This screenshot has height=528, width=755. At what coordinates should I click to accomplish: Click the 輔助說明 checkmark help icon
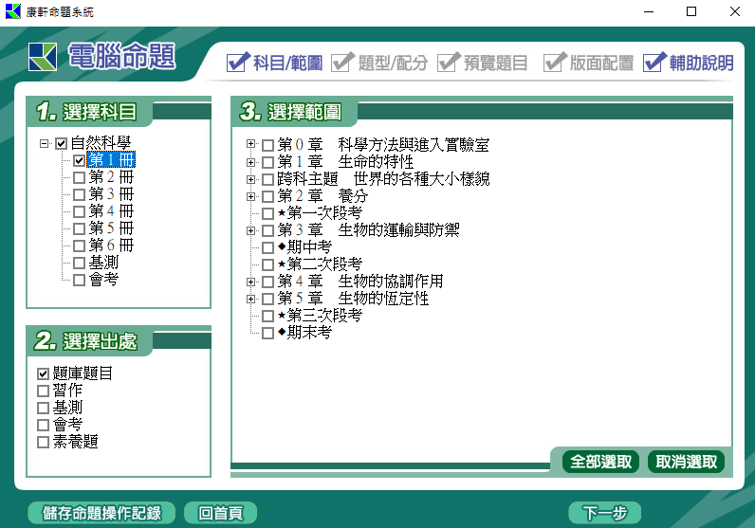654,63
